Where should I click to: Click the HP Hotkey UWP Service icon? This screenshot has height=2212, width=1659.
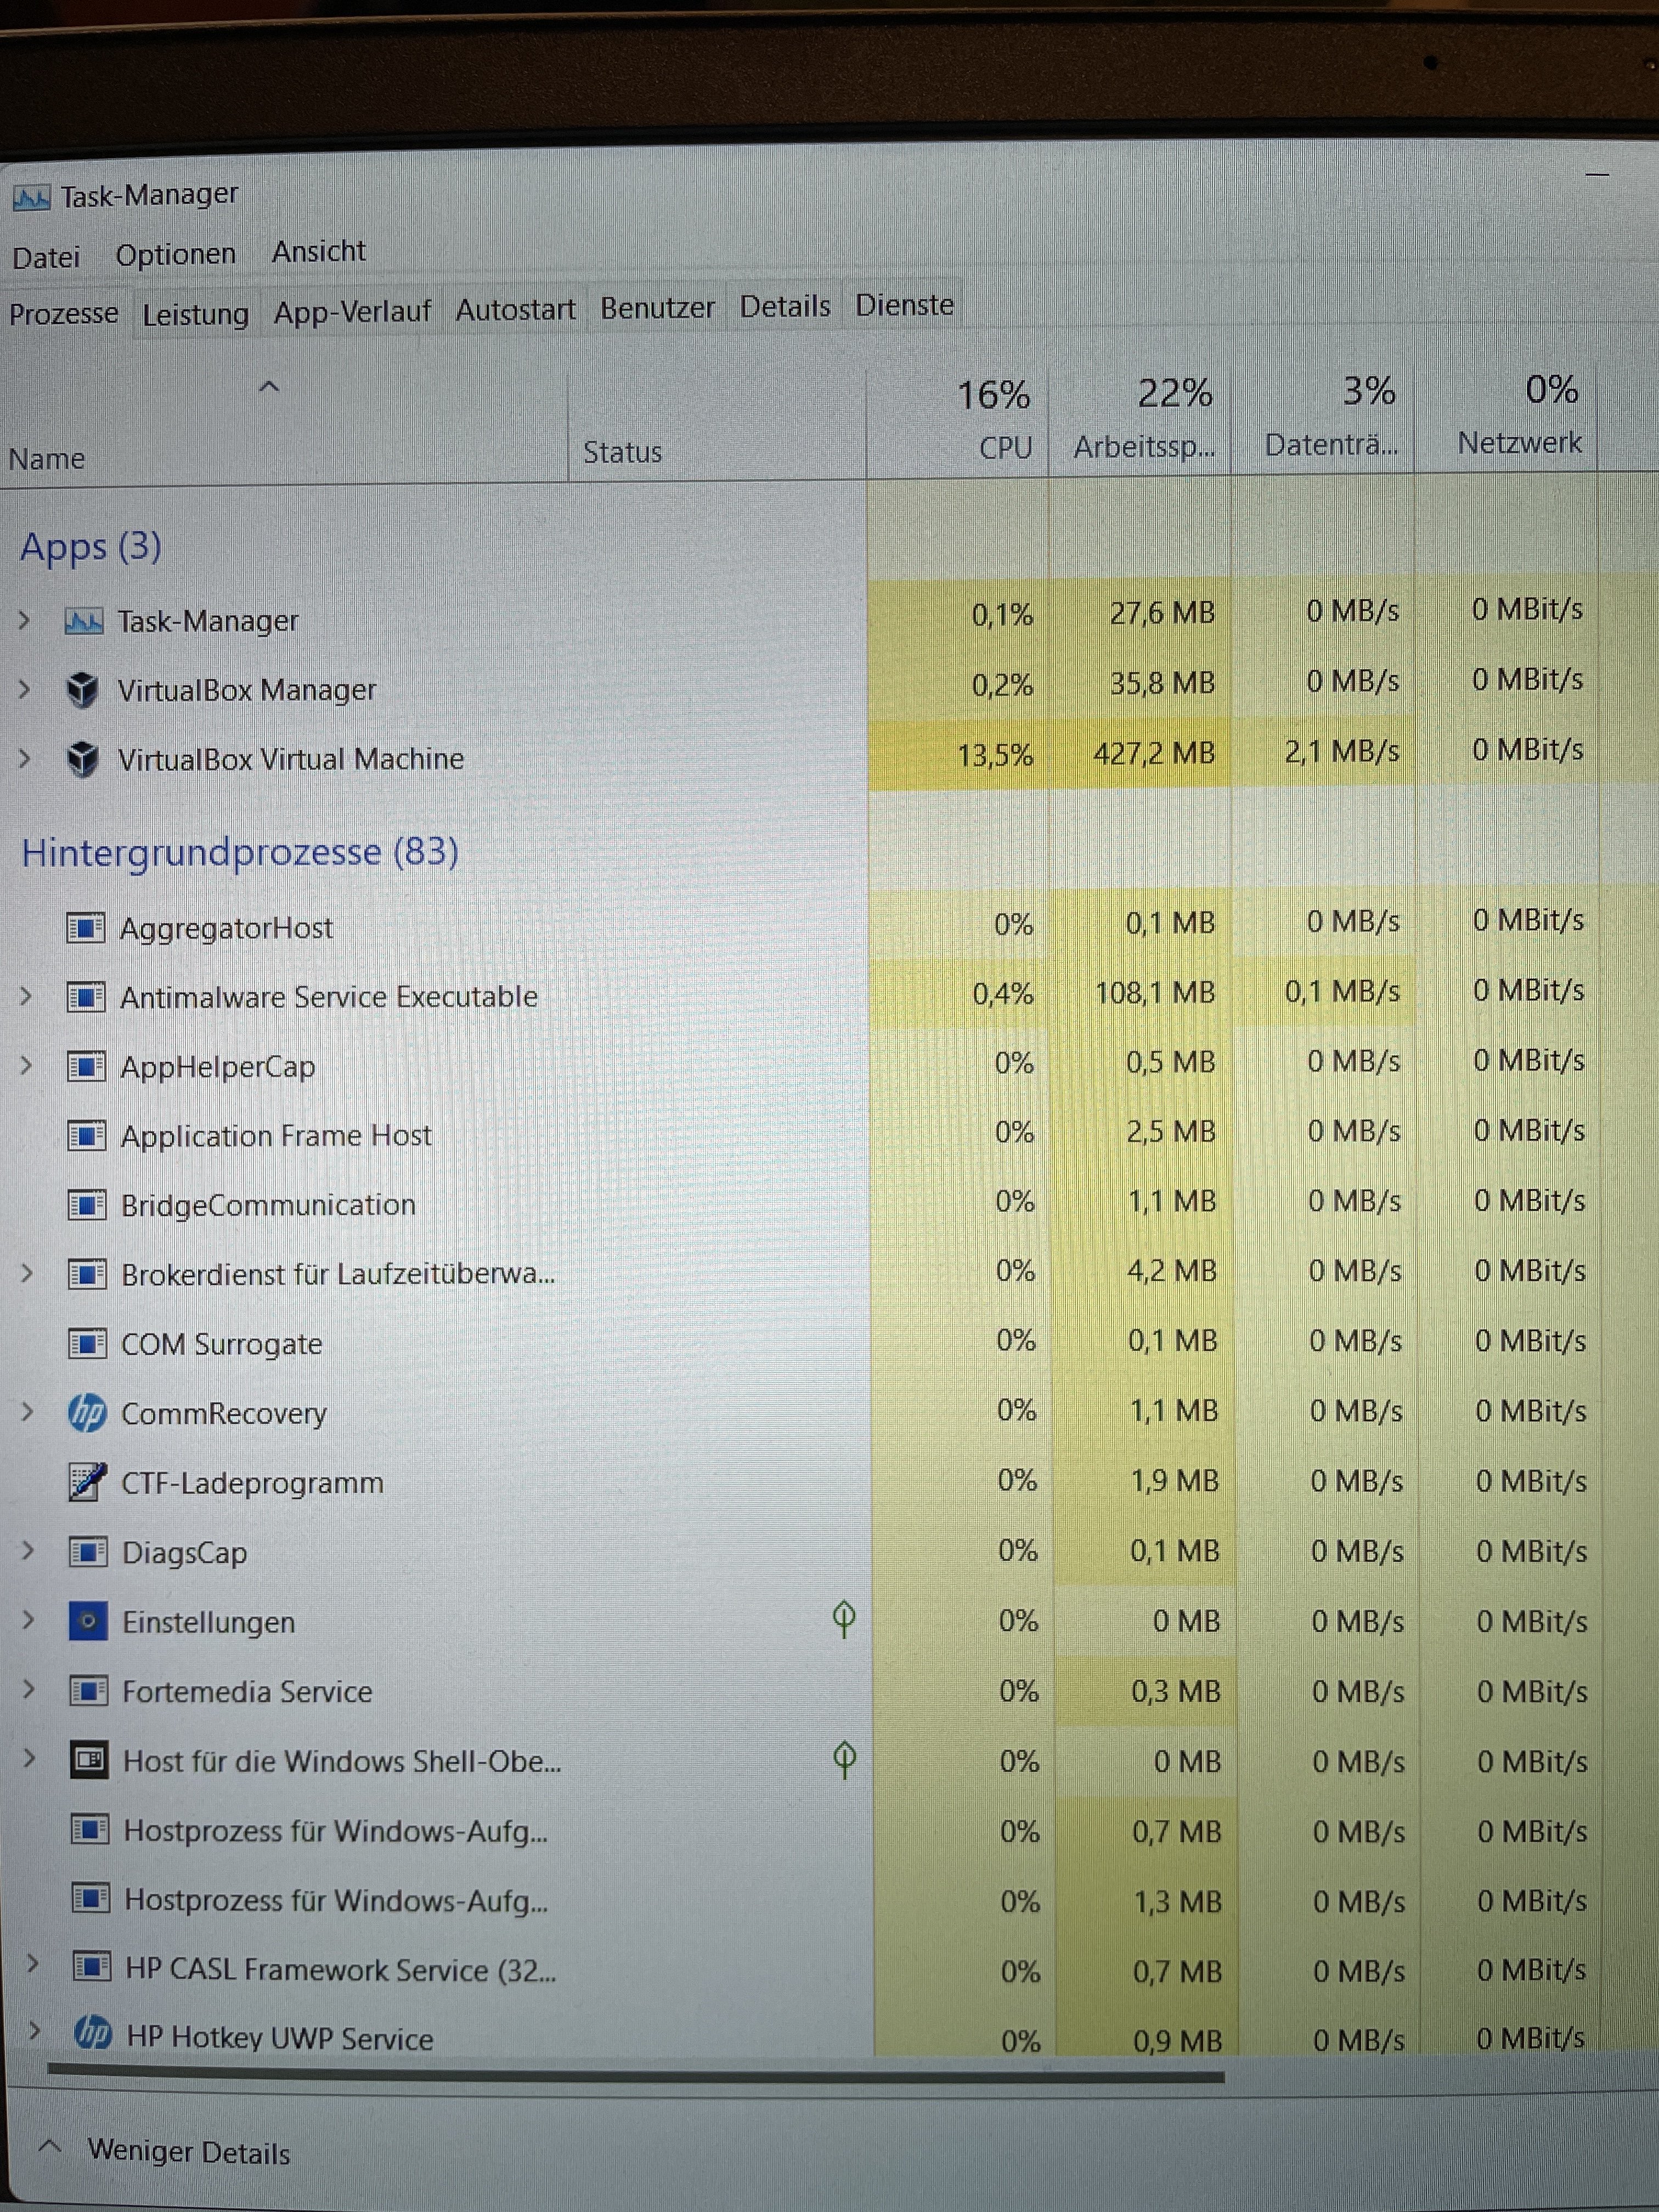pos(93,2032)
